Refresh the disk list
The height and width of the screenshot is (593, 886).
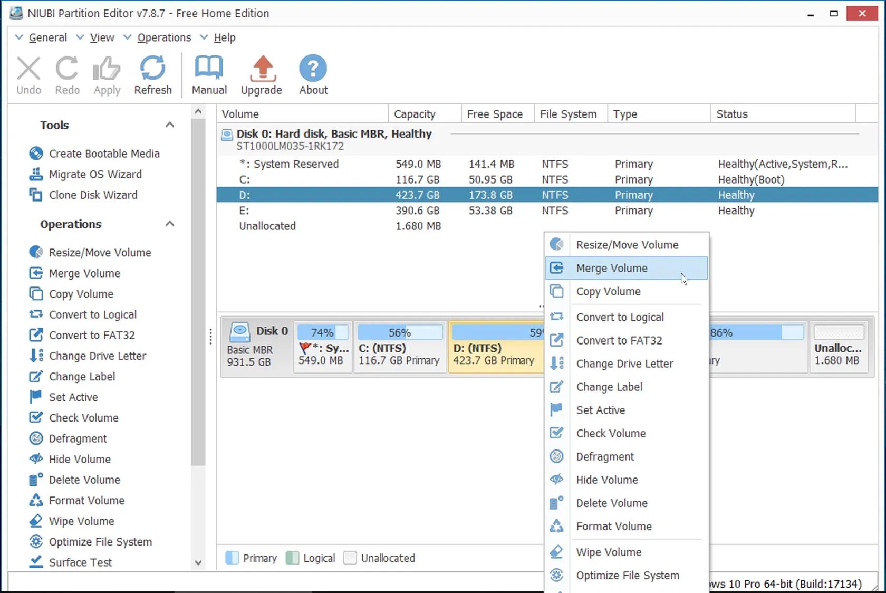(153, 74)
